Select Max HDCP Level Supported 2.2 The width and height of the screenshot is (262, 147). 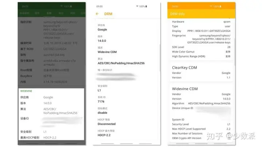[201, 129]
